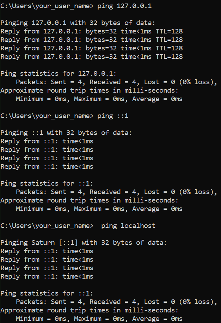Viewport: 221px width, 323px height.
Task: Click the first prompt 'C:\Users\your_user_name>'
Action: coord(47,6)
